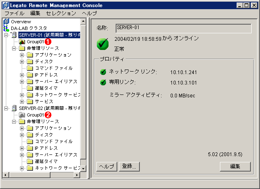Image resolution: width=260 pixels, height=189 pixels.
Task: Click 専用リンク green check icon
Action: (x=103, y=82)
